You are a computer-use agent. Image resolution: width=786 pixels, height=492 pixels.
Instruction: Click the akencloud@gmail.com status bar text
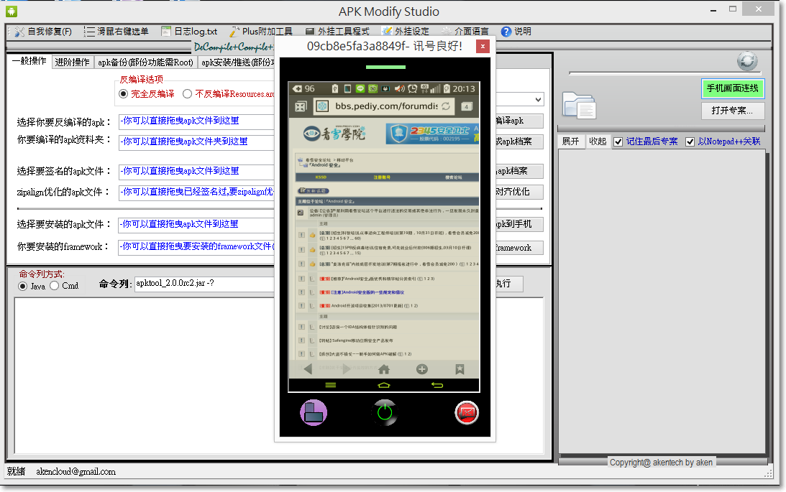click(x=76, y=471)
